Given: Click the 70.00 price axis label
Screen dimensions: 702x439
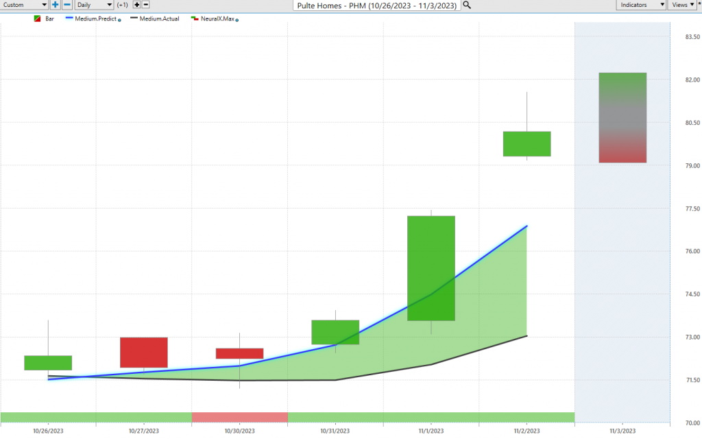Looking at the screenshot, I should click(692, 423).
